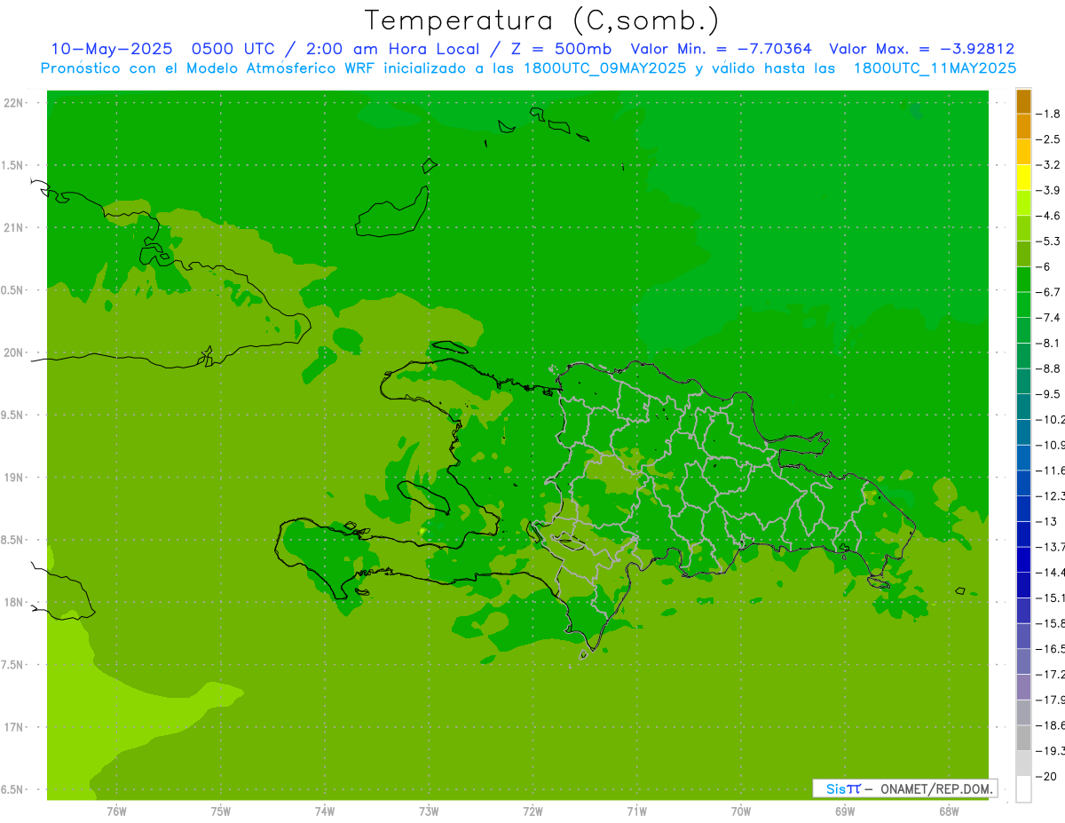This screenshot has width=1065, height=823.
Task: Click the '17N' latitude label
Action: [x=14, y=728]
